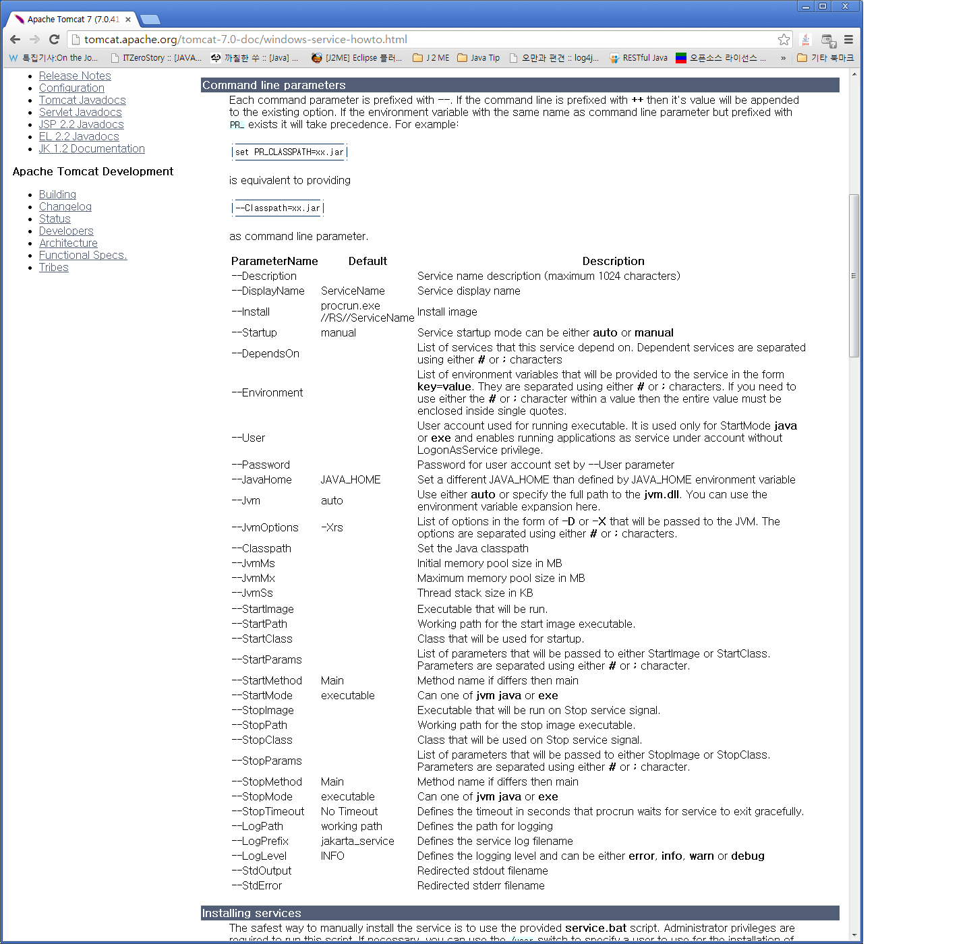
Task: Click the JAVA_HOME default value
Action: [351, 479]
